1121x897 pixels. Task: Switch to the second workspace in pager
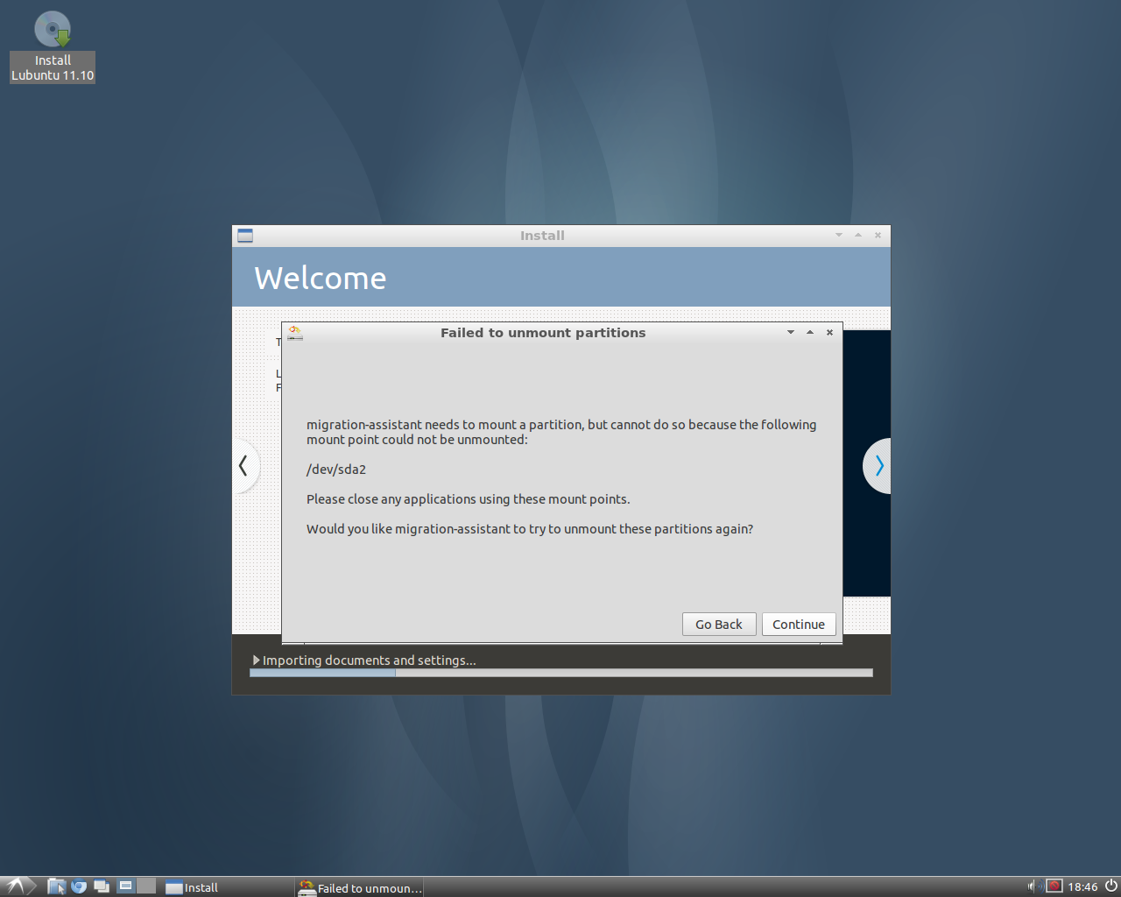coord(146,886)
